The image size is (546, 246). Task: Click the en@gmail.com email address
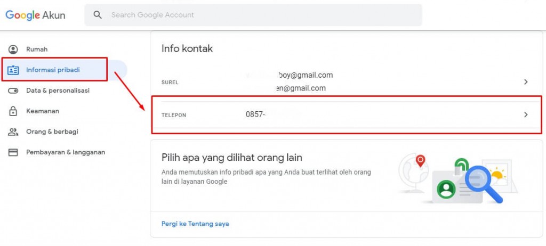[x=301, y=88]
